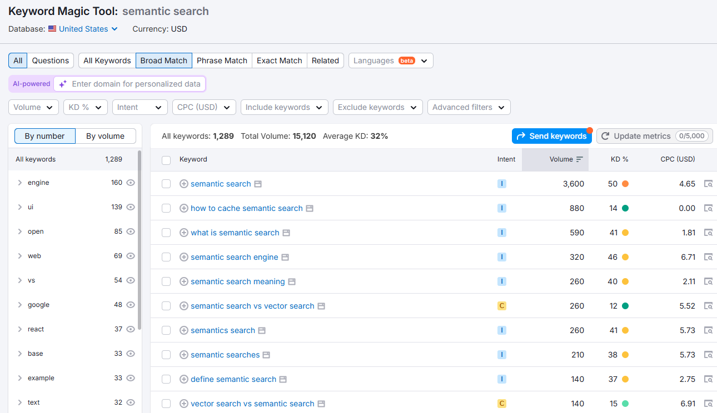Open the Intent filter dropdown
Image resolution: width=717 pixels, height=413 pixels.
[140, 107]
